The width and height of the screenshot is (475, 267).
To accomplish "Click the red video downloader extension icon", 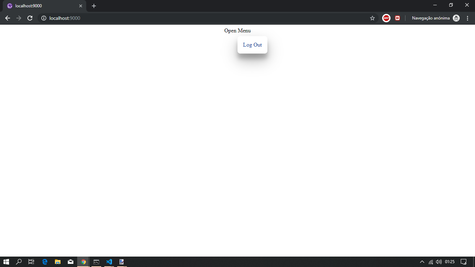I will point(397,18).
